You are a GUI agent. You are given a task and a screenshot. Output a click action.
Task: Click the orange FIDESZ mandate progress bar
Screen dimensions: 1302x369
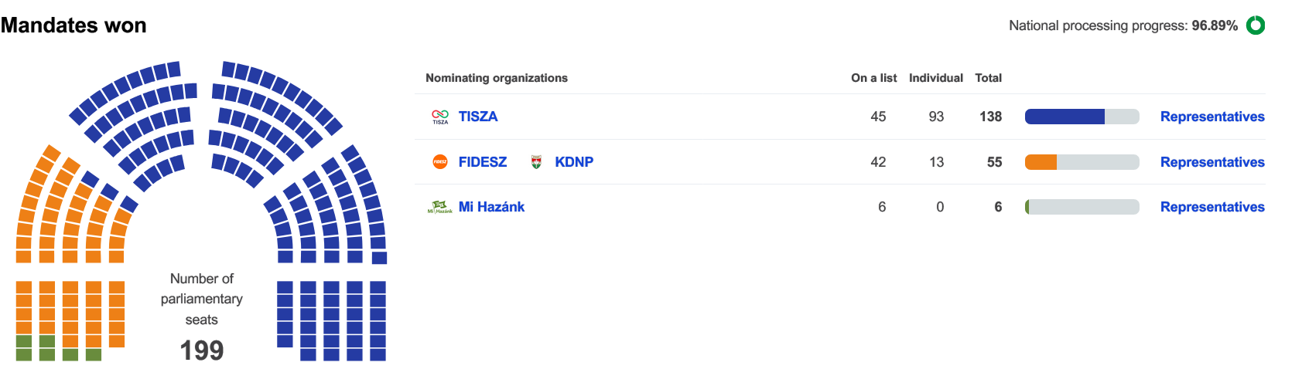click(x=1041, y=162)
